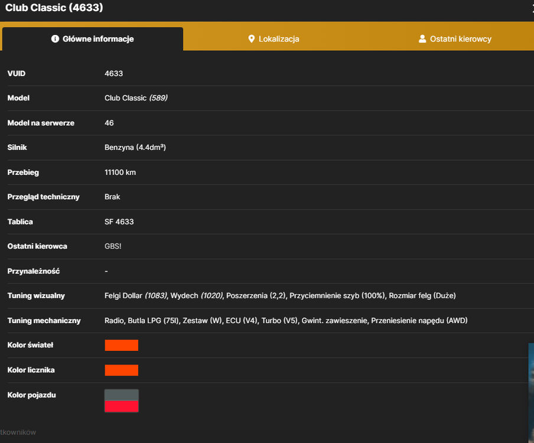Click the Kolor pojazdu row label
This screenshot has height=443, width=534.
pos(32,395)
